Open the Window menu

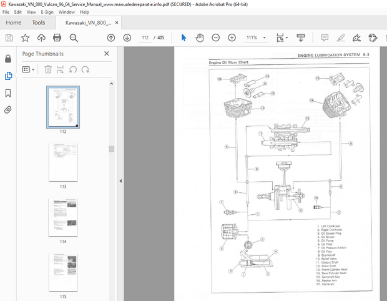click(x=66, y=12)
